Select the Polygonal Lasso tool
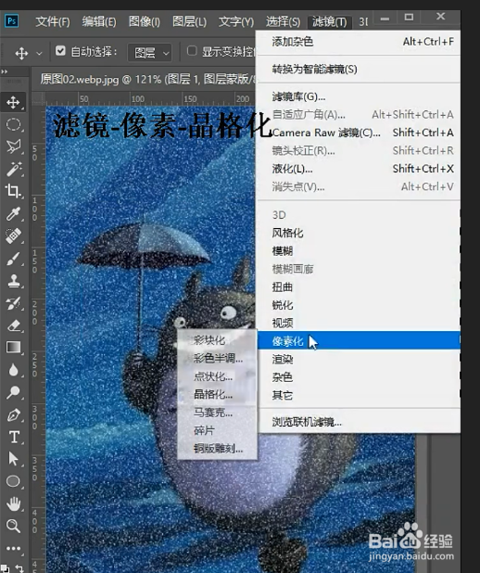Viewport: 480px width, 573px height. click(14, 146)
